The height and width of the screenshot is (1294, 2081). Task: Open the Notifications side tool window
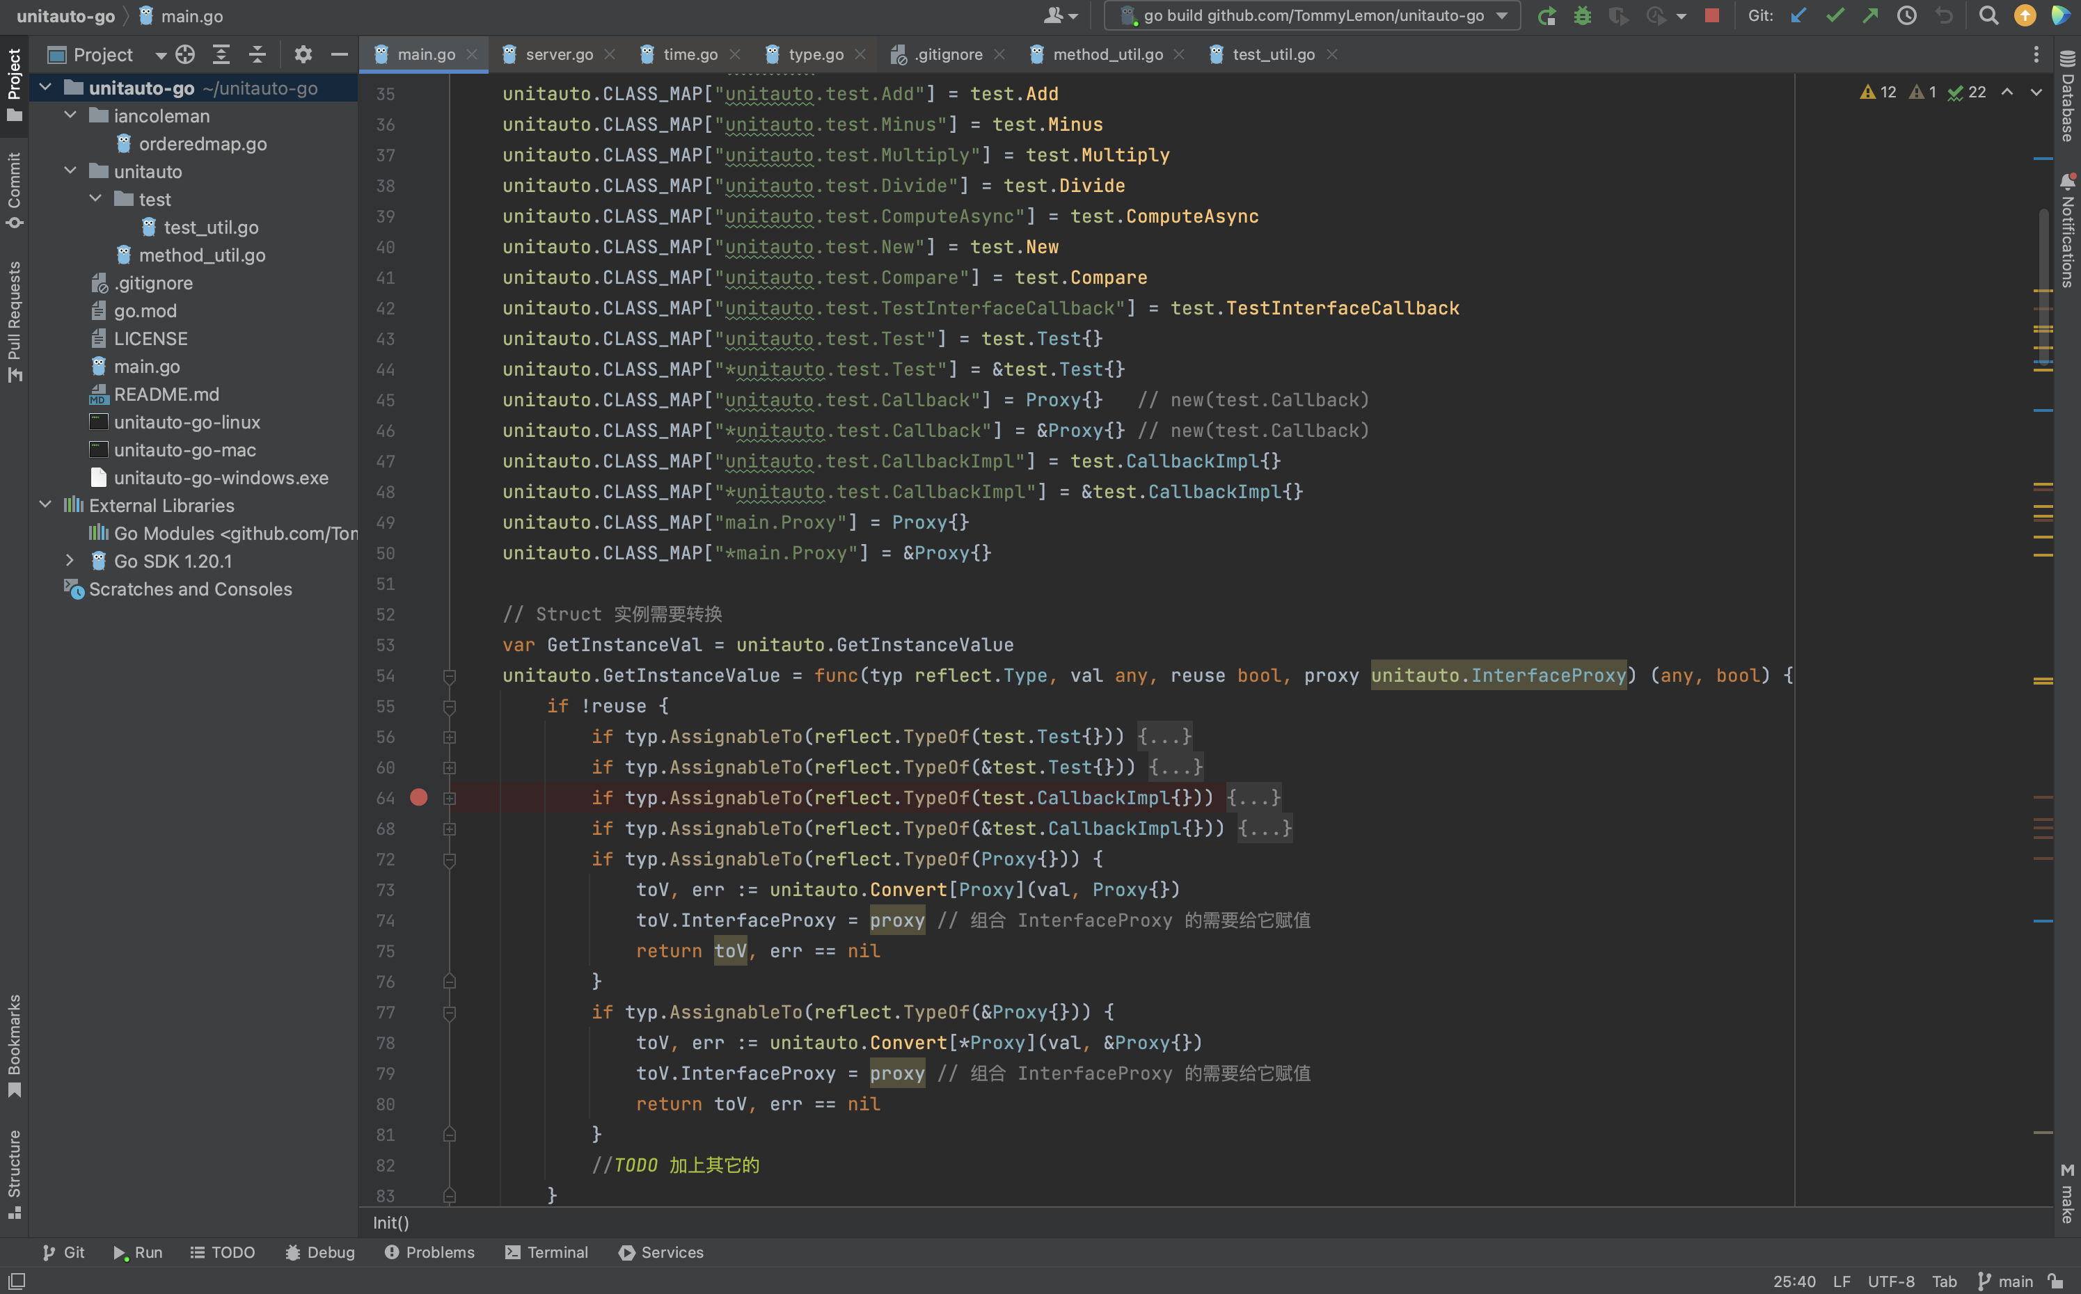tap(2067, 231)
